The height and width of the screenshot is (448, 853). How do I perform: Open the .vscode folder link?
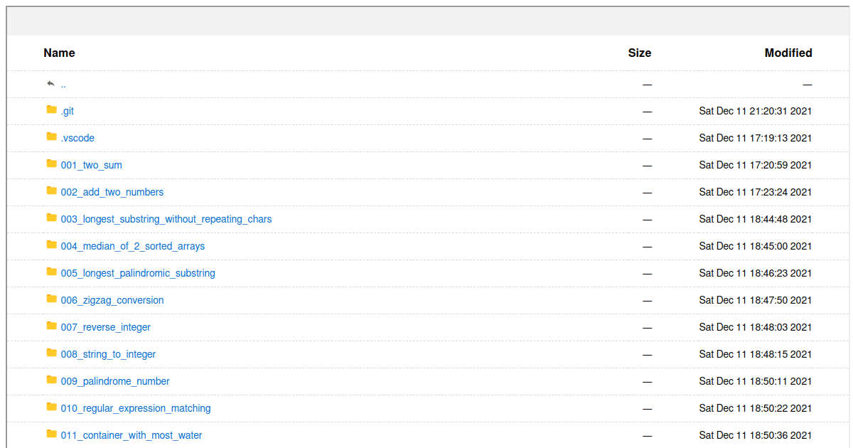point(77,138)
